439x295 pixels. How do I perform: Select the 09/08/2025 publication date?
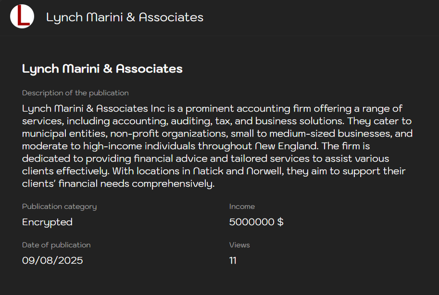coord(52,260)
